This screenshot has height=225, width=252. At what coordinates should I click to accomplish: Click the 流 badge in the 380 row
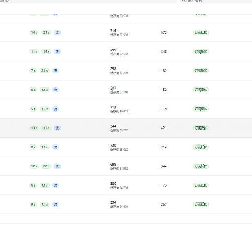(55, 185)
